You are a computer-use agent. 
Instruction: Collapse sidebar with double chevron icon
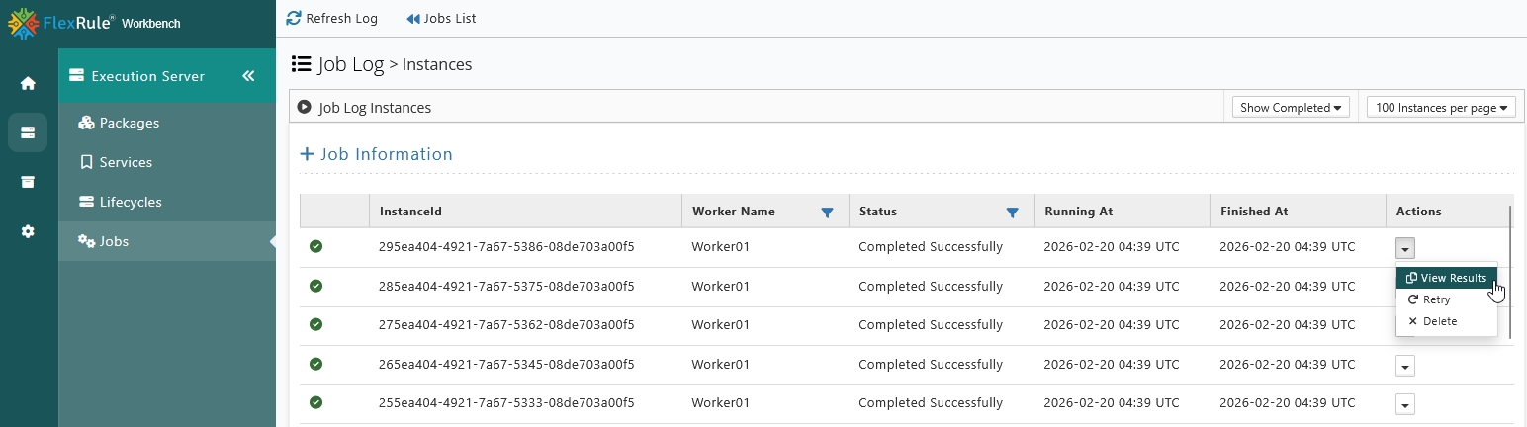248,76
